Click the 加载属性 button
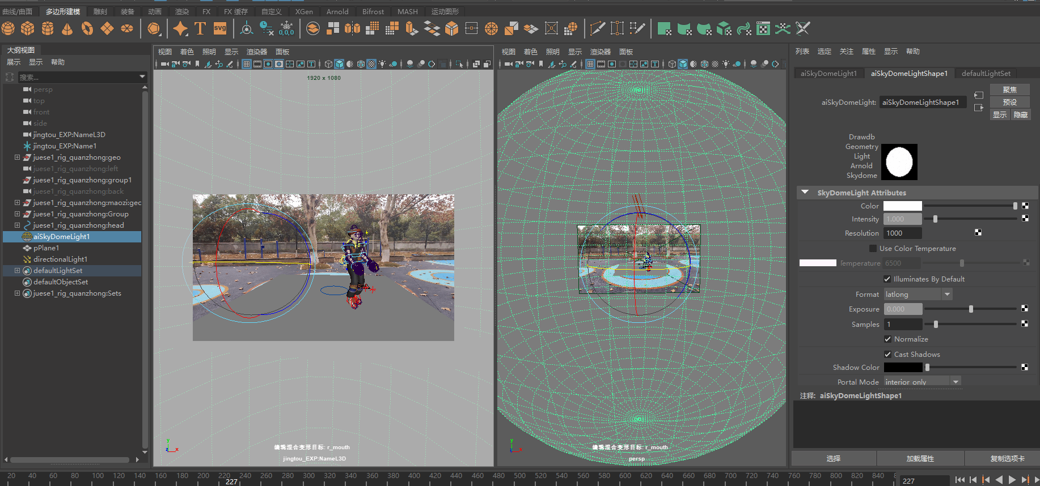 (x=920, y=459)
